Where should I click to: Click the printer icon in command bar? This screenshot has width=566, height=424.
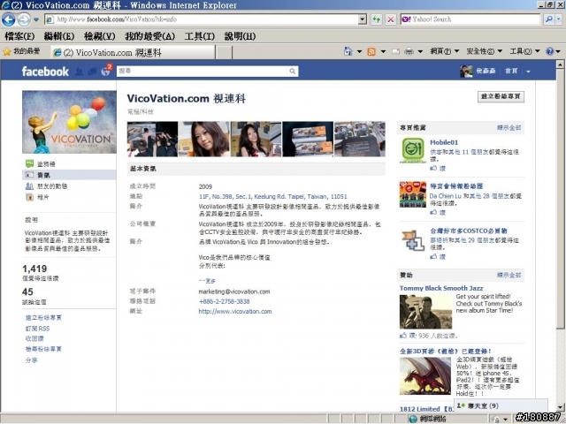click(409, 51)
